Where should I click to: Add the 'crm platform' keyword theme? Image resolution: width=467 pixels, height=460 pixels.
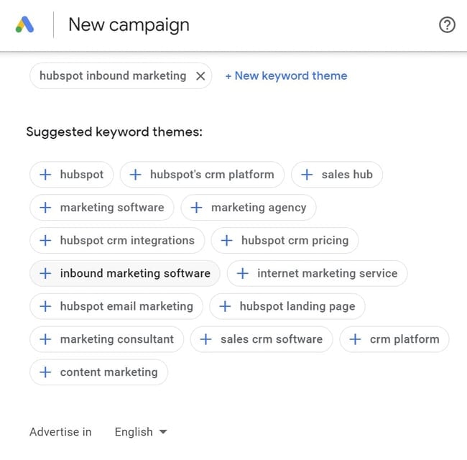click(394, 339)
